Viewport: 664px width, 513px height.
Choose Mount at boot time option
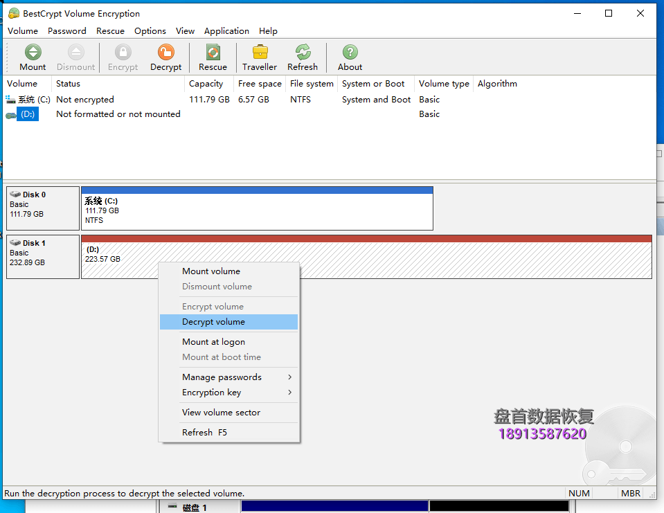point(228,357)
